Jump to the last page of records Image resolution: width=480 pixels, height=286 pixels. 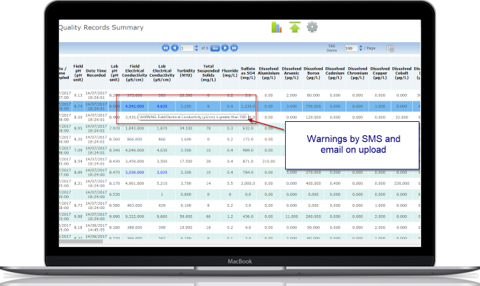pyautogui.click(x=234, y=48)
